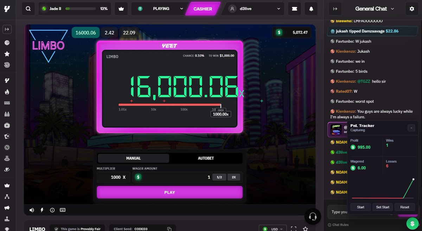Favorite this game with star outline icon
Screen dimensions: 422x231
coord(305,229)
